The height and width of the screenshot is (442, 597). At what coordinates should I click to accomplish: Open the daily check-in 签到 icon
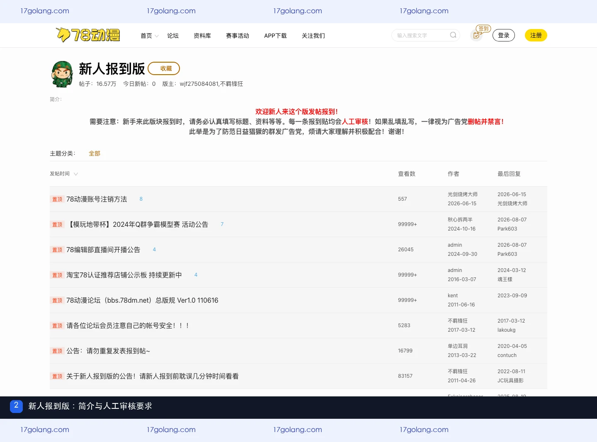click(x=477, y=35)
